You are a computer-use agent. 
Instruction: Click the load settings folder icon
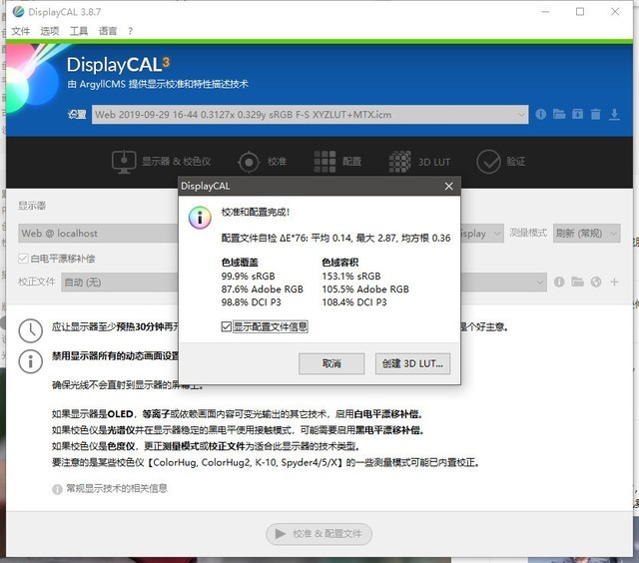pyautogui.click(x=559, y=115)
